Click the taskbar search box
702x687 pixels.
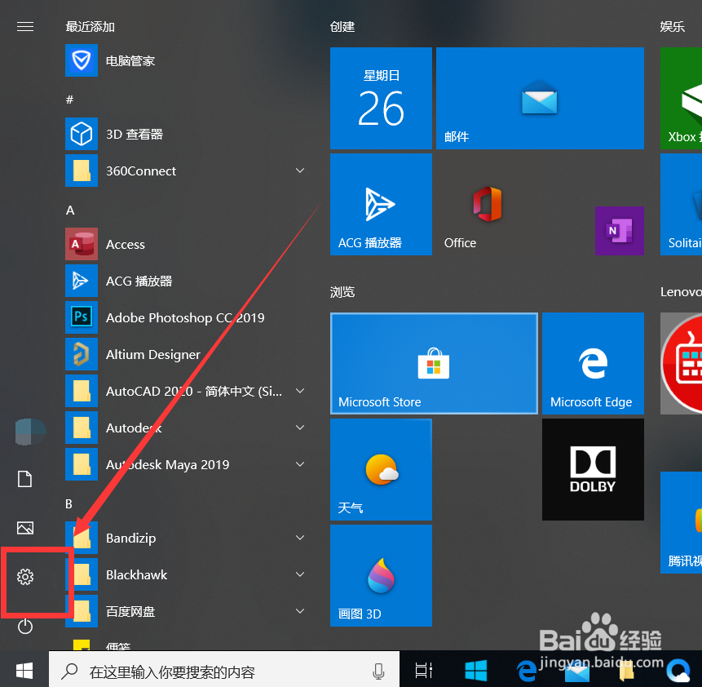pyautogui.click(x=224, y=671)
